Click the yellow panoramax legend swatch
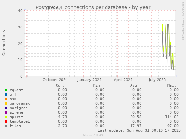 click(6, 103)
